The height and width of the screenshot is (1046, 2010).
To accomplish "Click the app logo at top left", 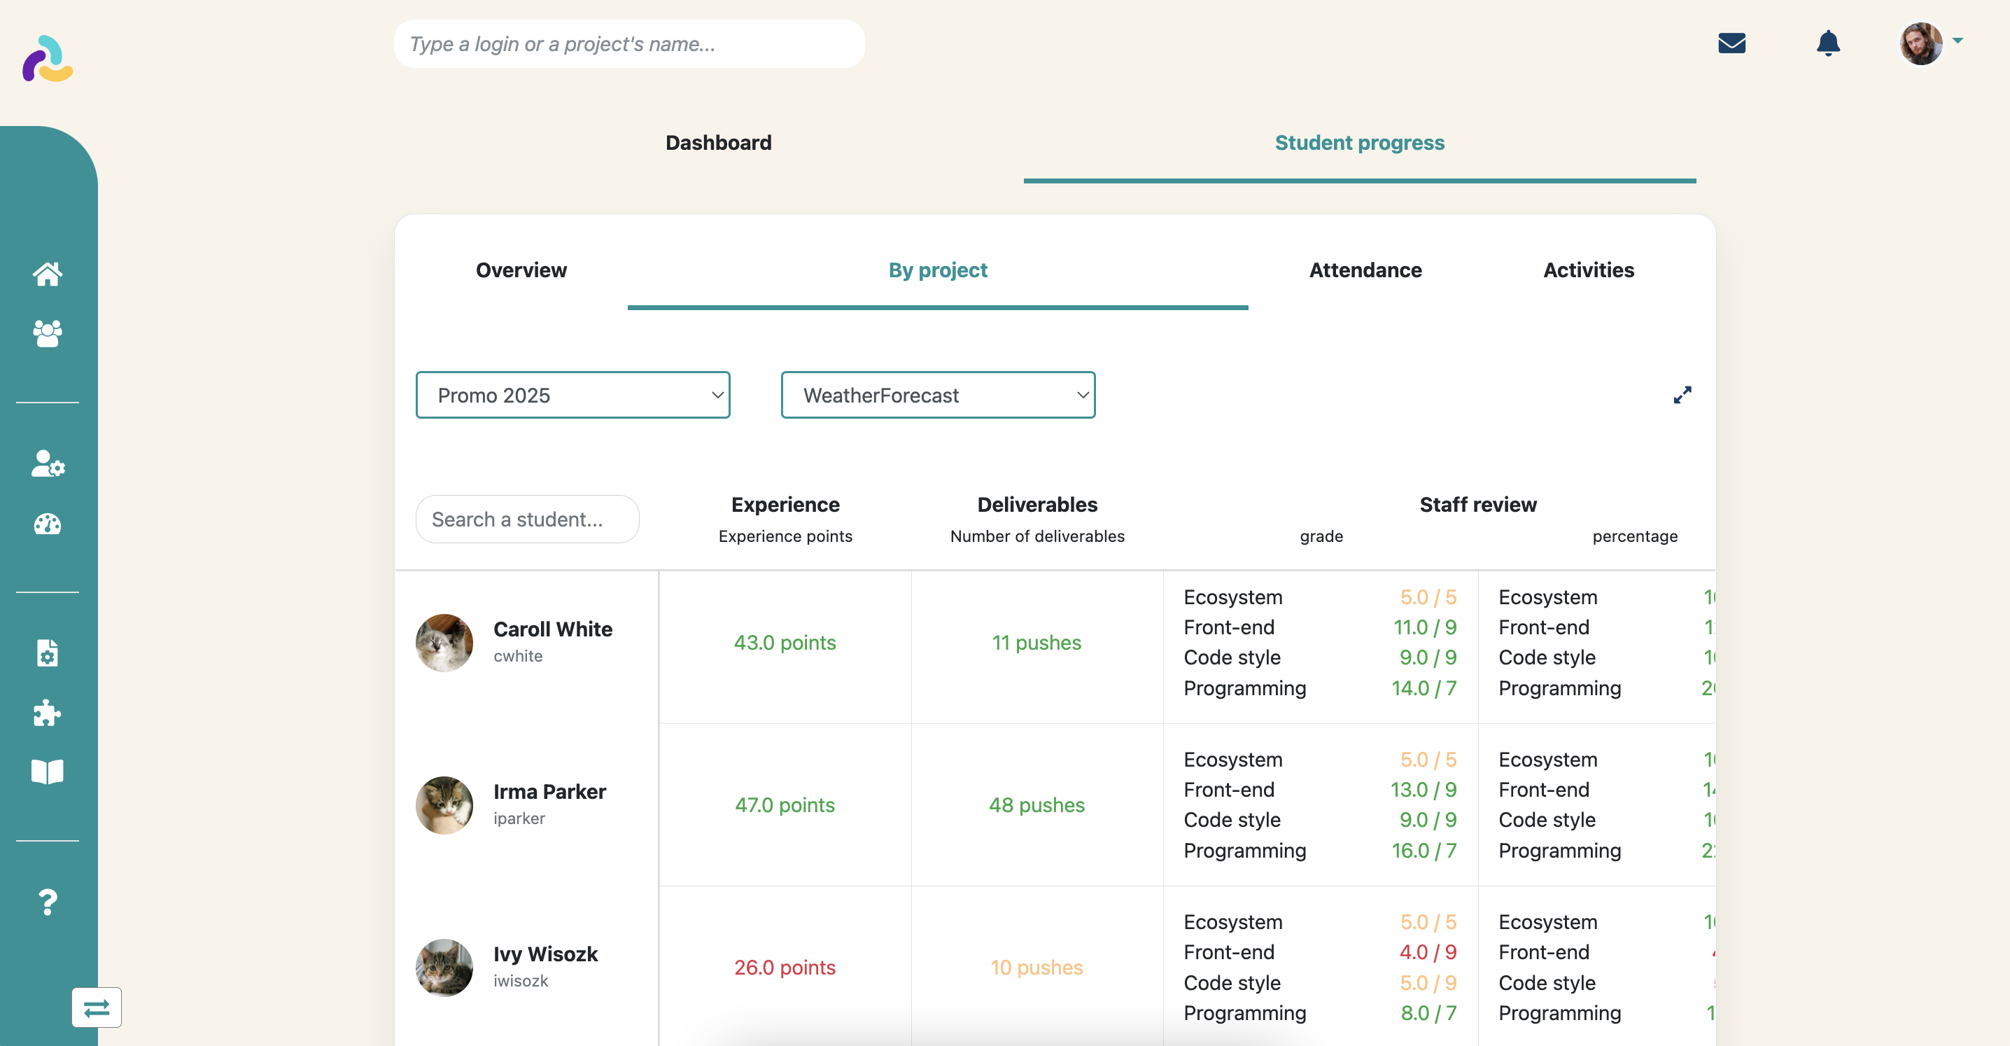I will pos(48,59).
